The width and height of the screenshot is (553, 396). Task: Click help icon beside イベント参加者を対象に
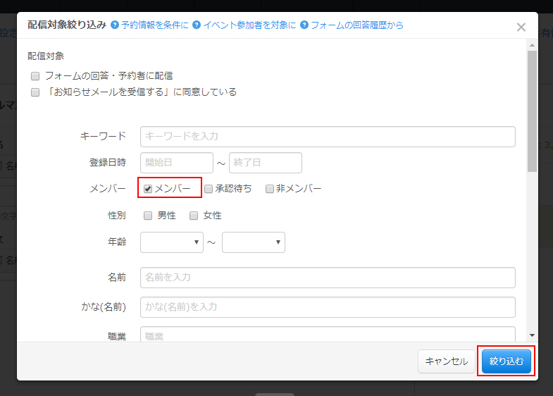pos(197,25)
